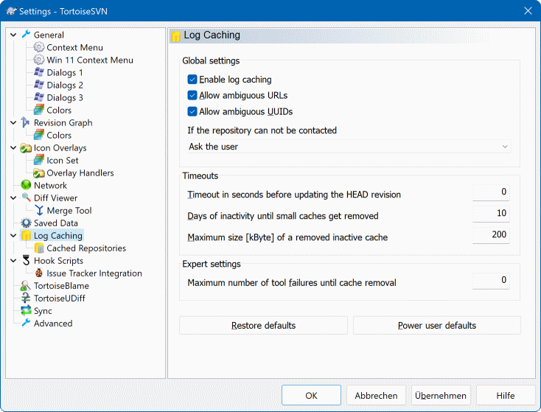The height and width of the screenshot is (412, 541).
Task: Click the Restore defaults button
Action: point(263,325)
